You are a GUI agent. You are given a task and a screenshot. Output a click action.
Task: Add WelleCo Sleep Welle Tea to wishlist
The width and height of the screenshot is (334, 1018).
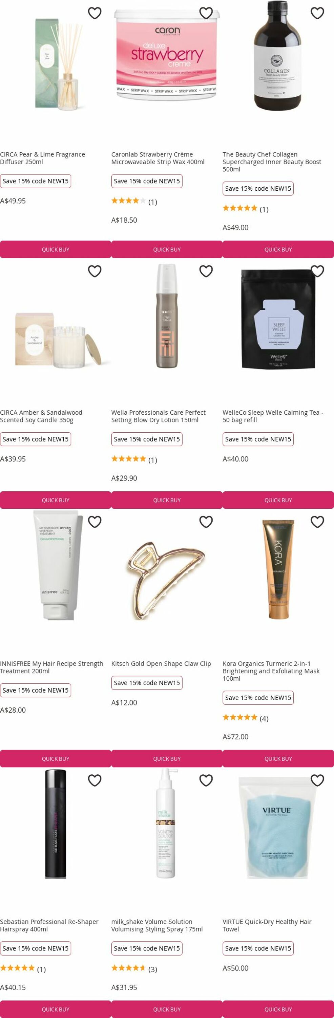coord(317,271)
